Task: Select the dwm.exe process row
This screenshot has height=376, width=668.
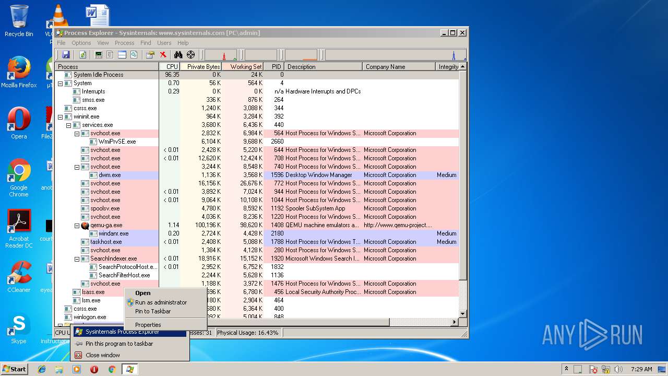Action: coord(256,175)
